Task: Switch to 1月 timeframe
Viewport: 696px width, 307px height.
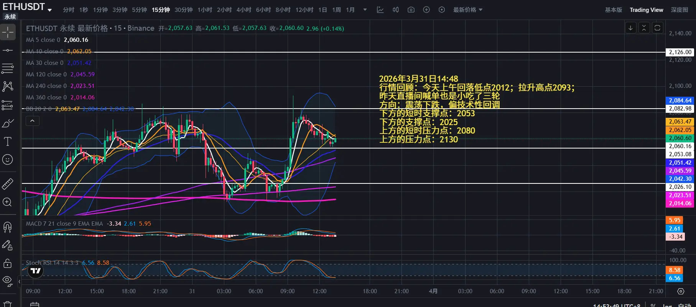Action: click(x=350, y=10)
